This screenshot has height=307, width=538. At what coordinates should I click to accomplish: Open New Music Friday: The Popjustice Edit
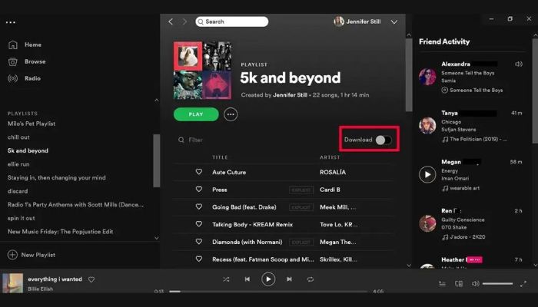(61, 232)
